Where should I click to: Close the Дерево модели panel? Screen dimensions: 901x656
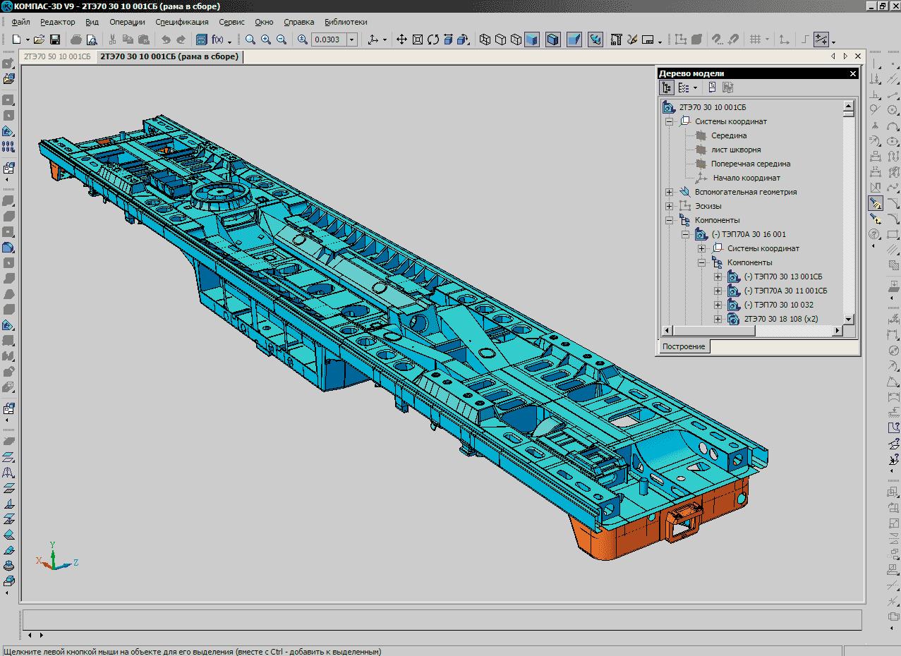coord(852,73)
